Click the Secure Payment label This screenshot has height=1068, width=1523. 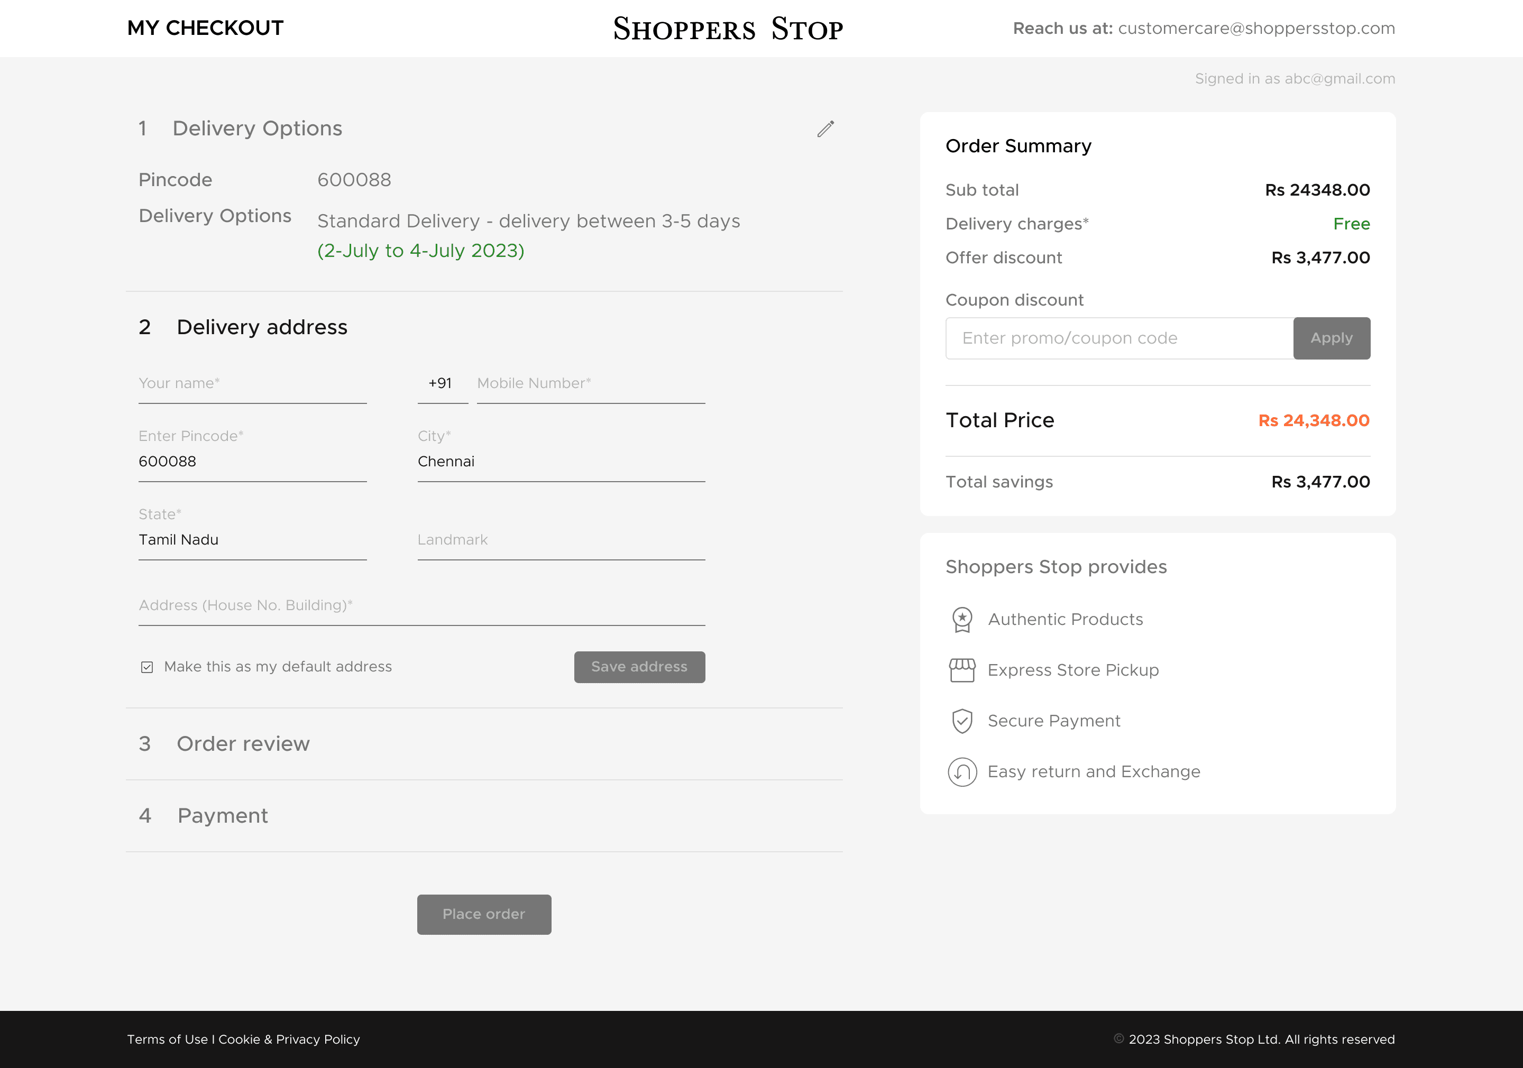pyautogui.click(x=1054, y=721)
